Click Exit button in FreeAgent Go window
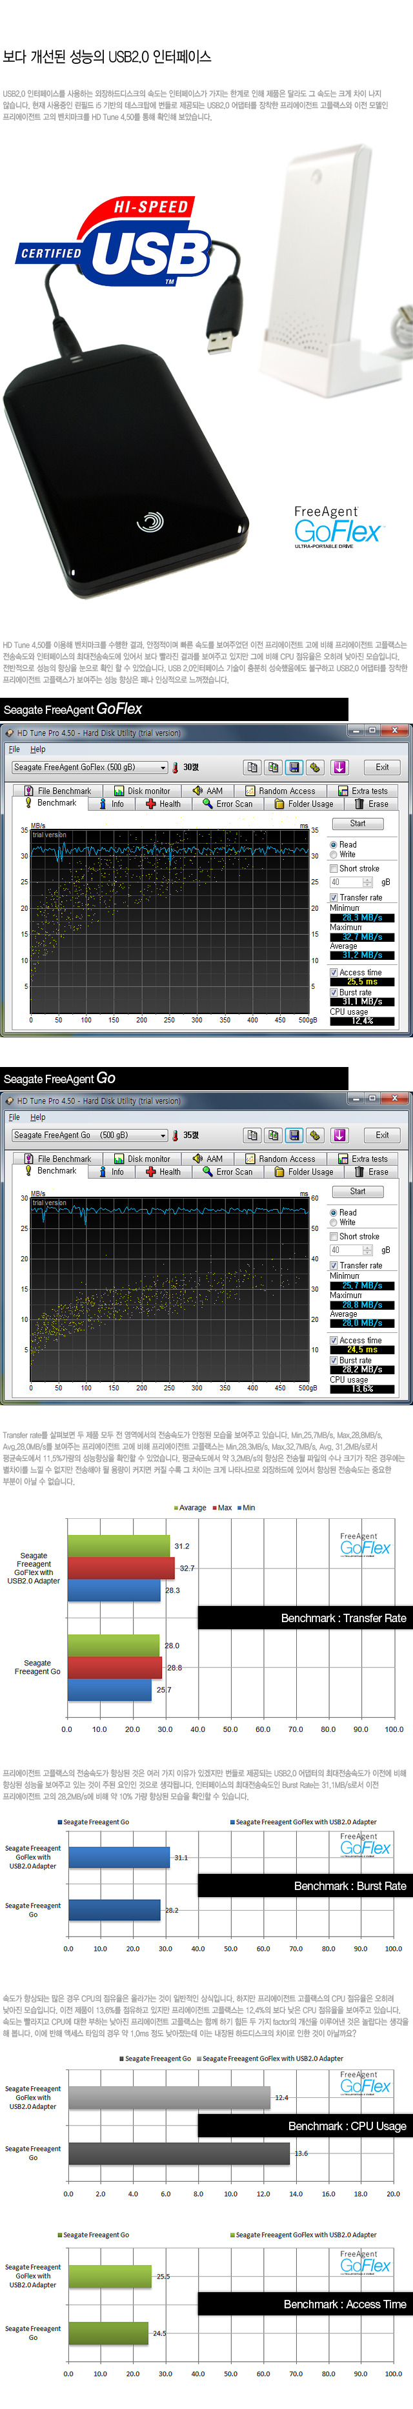Image resolution: width=413 pixels, height=2409 pixels. (382, 1134)
